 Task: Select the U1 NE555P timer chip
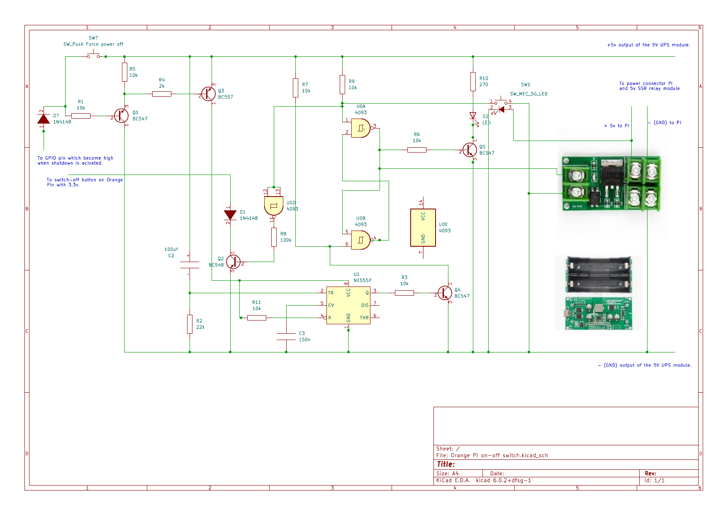point(348,306)
